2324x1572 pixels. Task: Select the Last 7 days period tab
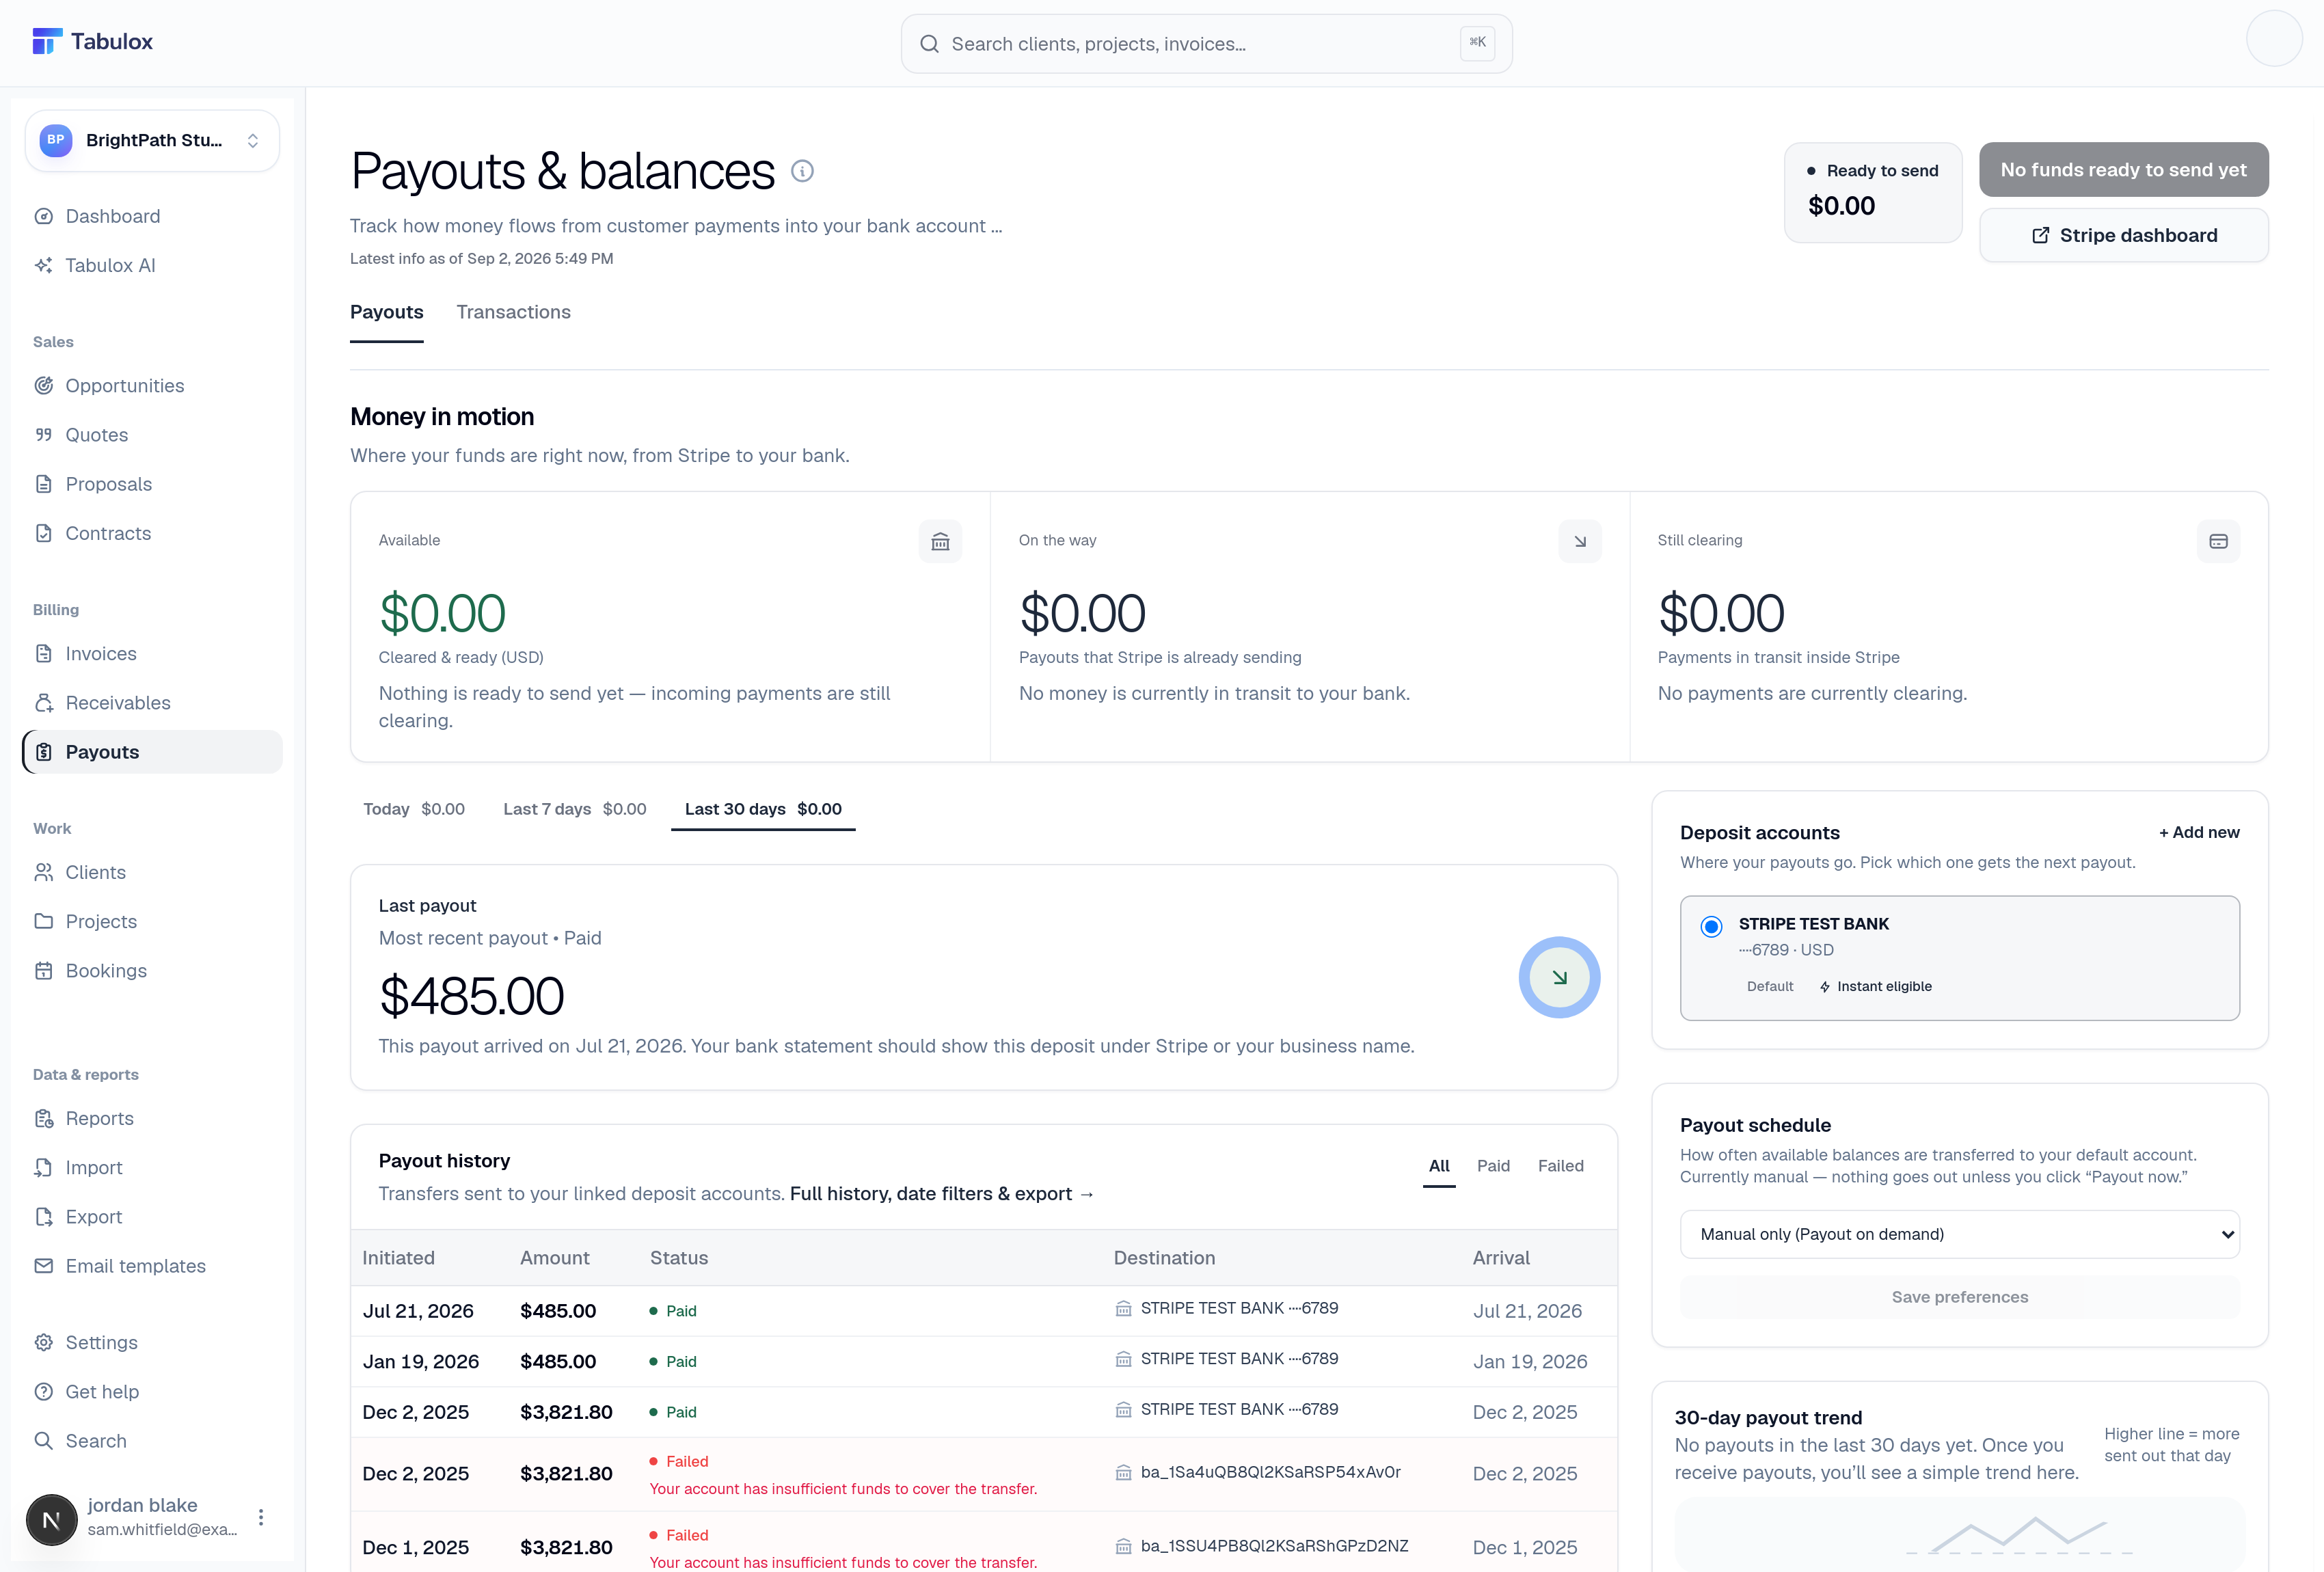click(x=575, y=809)
